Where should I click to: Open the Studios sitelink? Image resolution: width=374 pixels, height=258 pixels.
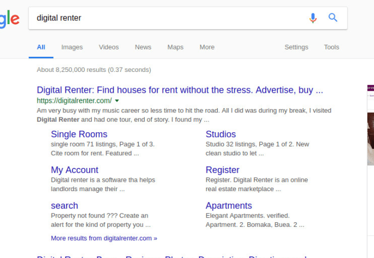[x=221, y=134]
